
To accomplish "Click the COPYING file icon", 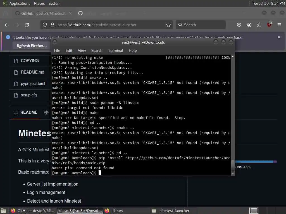I will pos(16,61).
